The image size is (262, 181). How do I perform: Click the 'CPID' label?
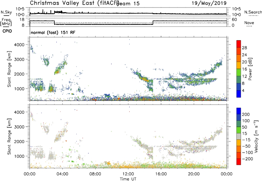(x=7, y=31)
